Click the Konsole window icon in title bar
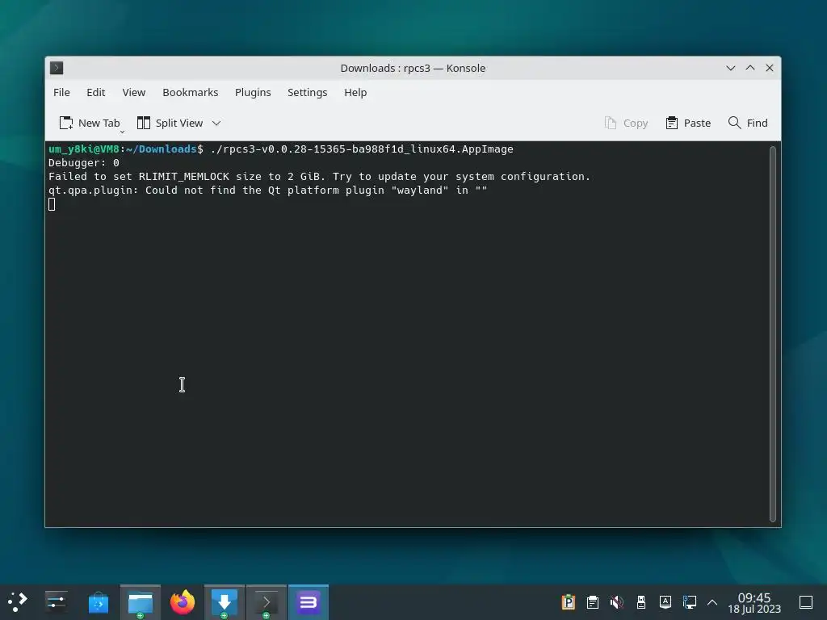The image size is (827, 620). pyautogui.click(x=57, y=68)
